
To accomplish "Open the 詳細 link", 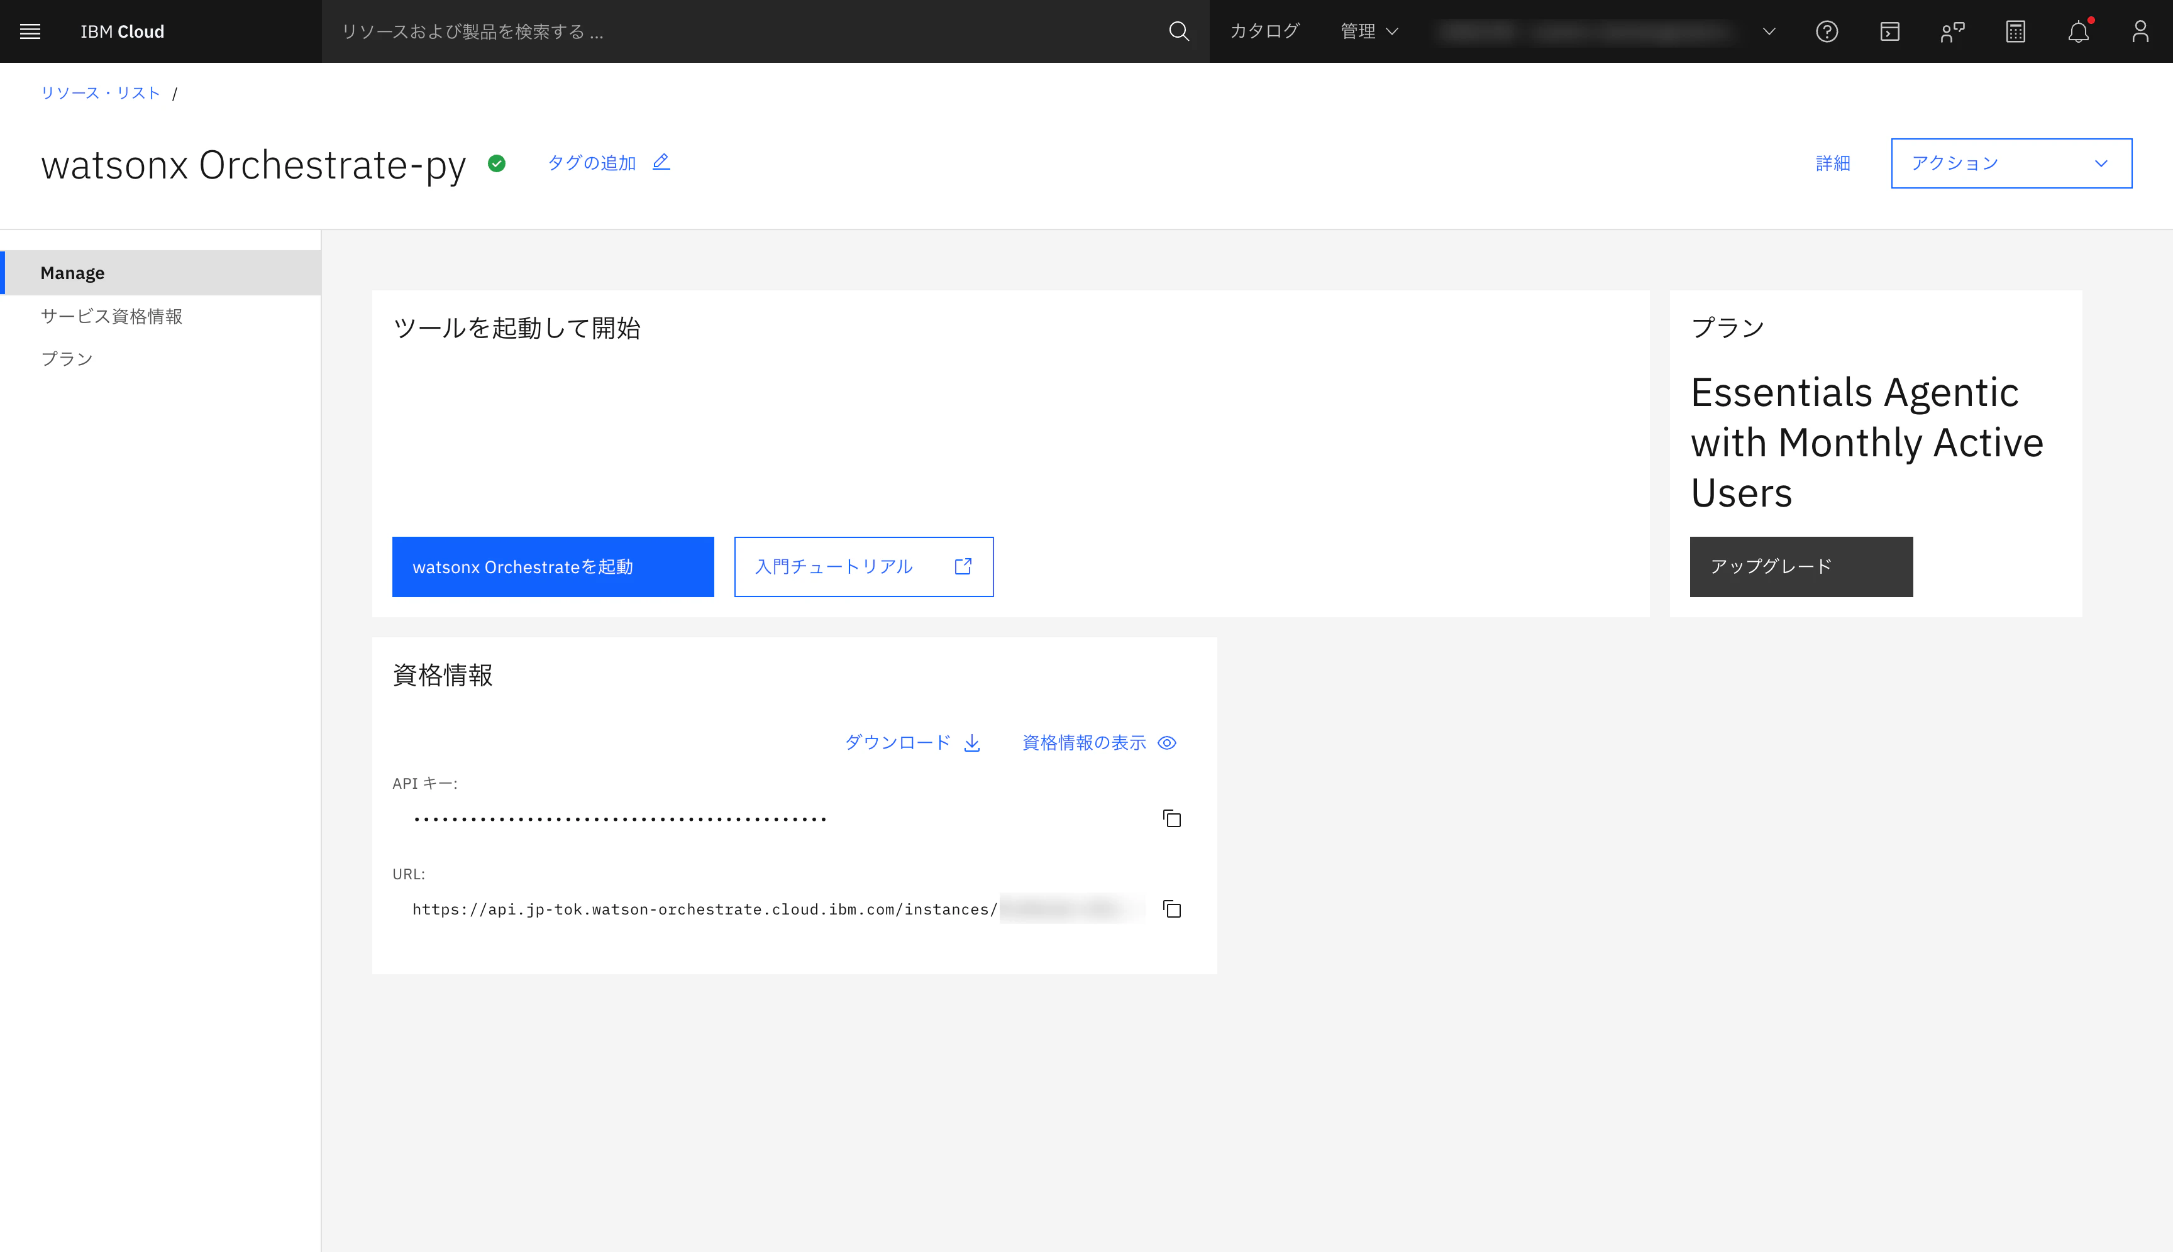I will coord(1832,163).
